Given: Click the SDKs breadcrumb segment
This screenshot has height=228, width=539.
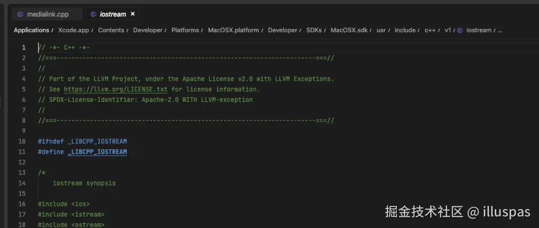Looking at the screenshot, I should (x=314, y=30).
